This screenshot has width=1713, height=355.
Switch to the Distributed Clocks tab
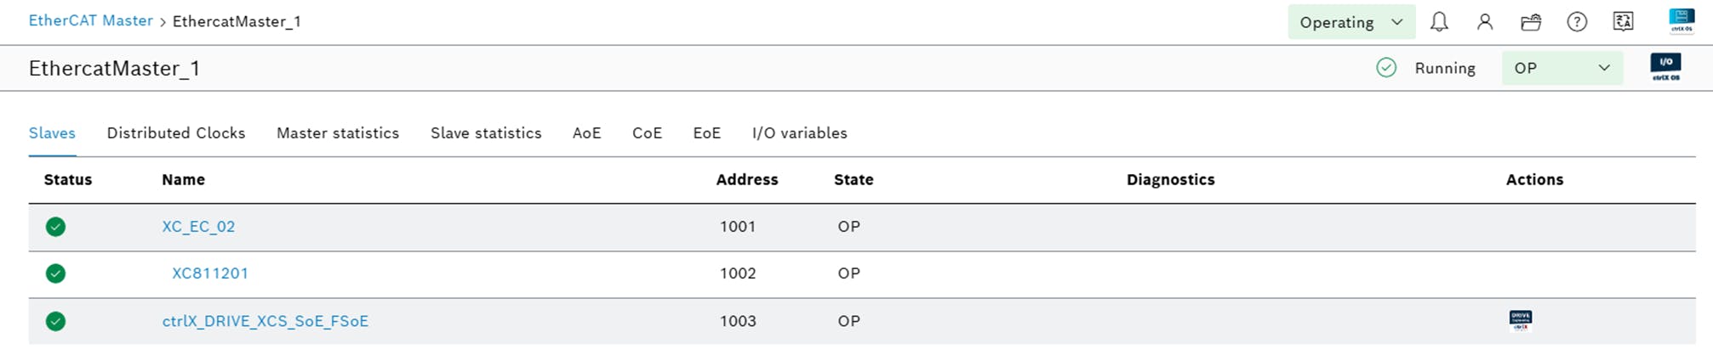point(176,133)
